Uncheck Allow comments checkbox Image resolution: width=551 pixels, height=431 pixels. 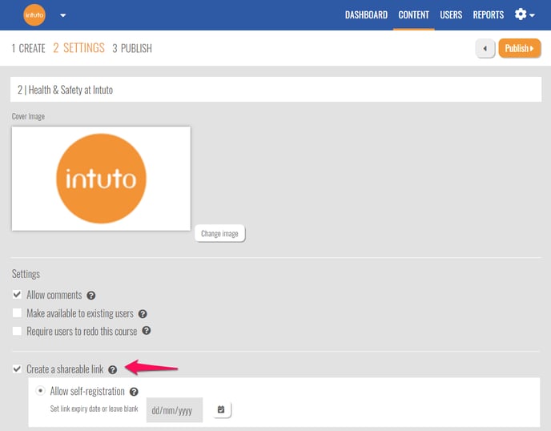click(17, 294)
